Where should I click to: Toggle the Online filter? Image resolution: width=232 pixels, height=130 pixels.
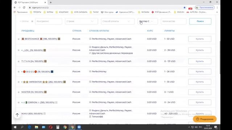(24, 21)
